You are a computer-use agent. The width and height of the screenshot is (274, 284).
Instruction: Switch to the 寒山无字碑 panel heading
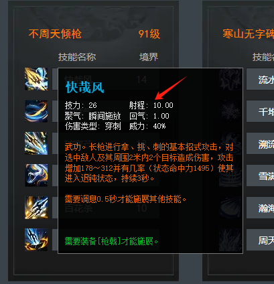[x=249, y=34]
